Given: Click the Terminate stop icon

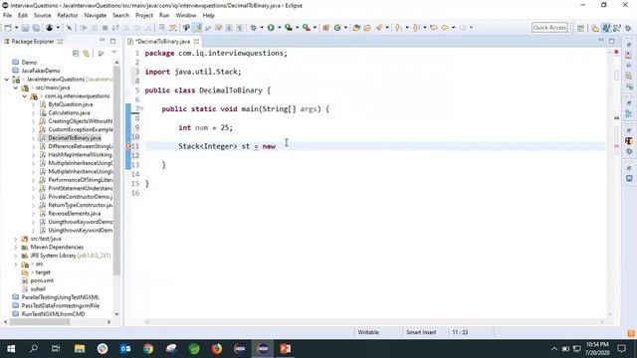Looking at the screenshot, I should (x=105, y=28).
